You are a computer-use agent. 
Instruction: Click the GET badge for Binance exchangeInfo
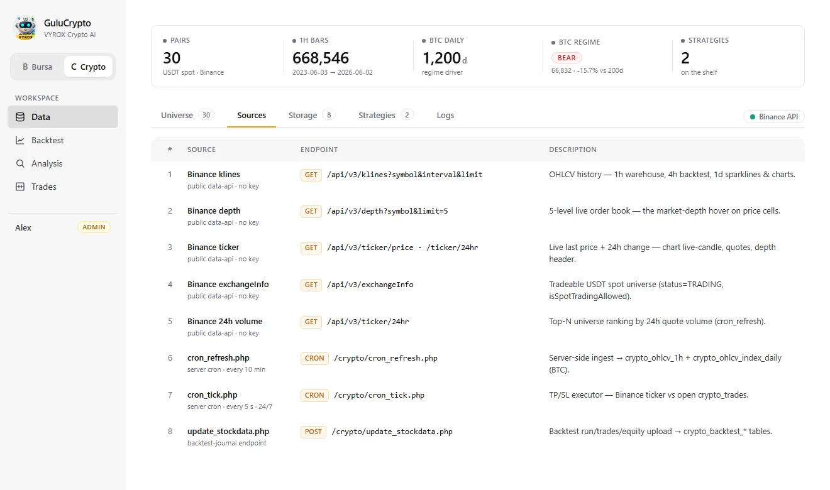[311, 285]
